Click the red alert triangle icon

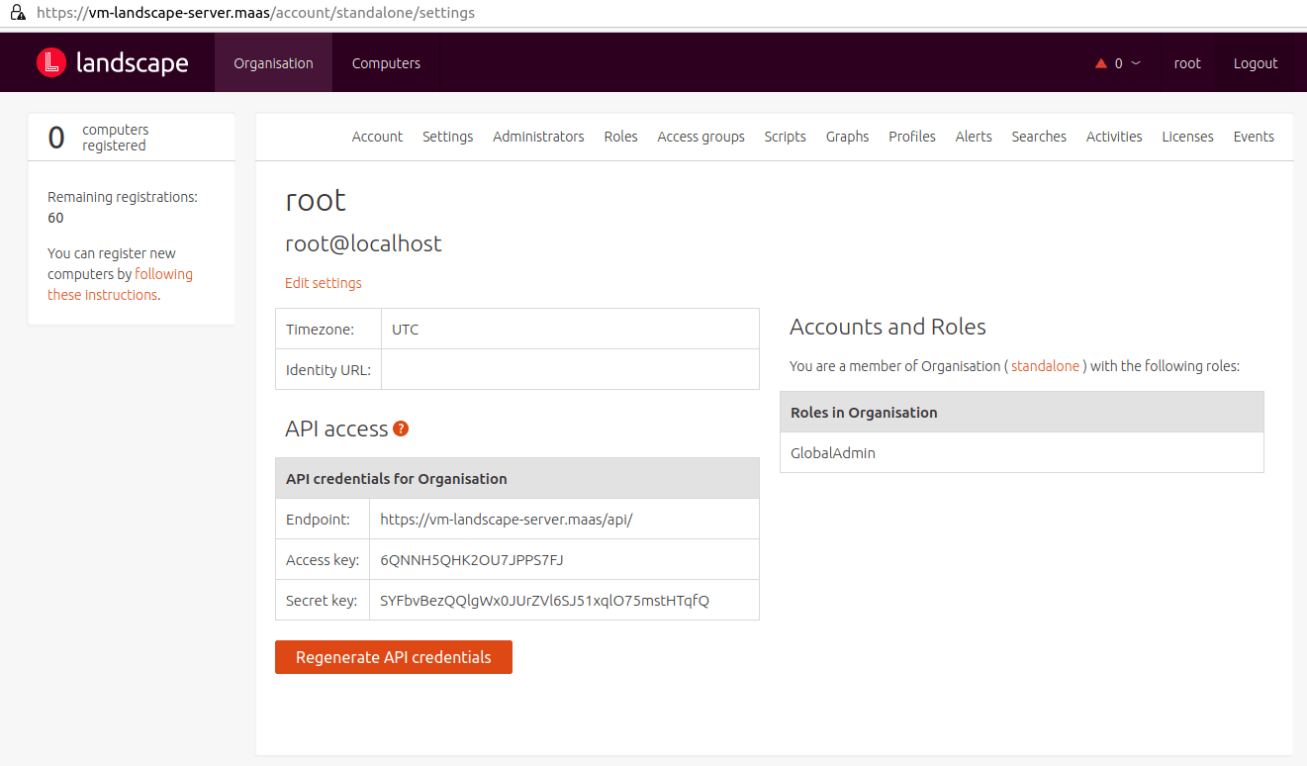(x=1099, y=61)
